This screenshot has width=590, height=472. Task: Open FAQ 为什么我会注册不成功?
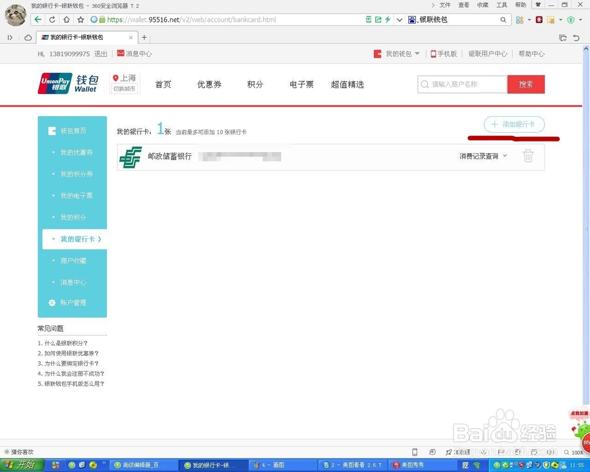[x=71, y=373]
